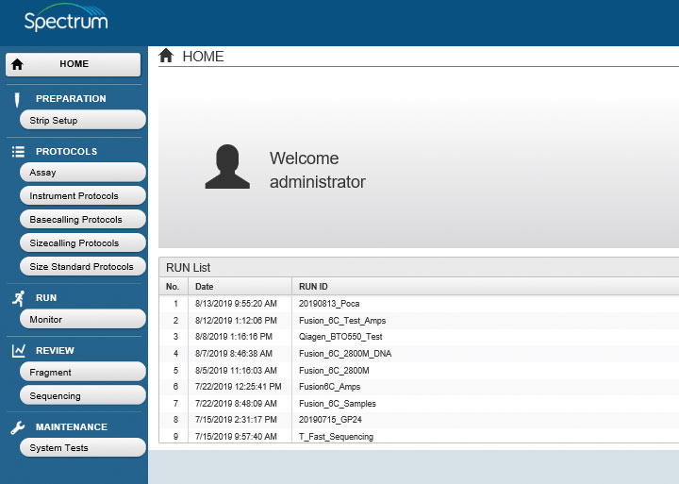Click the running figure Run icon
The image size is (679, 484).
pos(17,298)
